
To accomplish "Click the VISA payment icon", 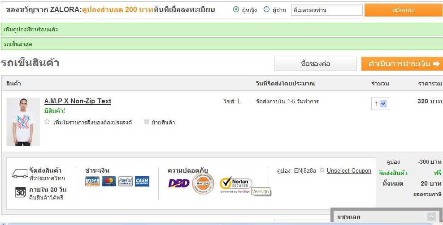I will tap(92, 181).
